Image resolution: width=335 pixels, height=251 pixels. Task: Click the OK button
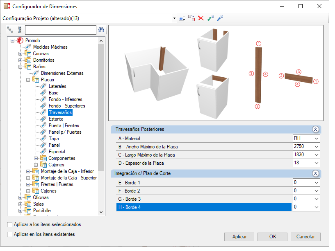273,237
